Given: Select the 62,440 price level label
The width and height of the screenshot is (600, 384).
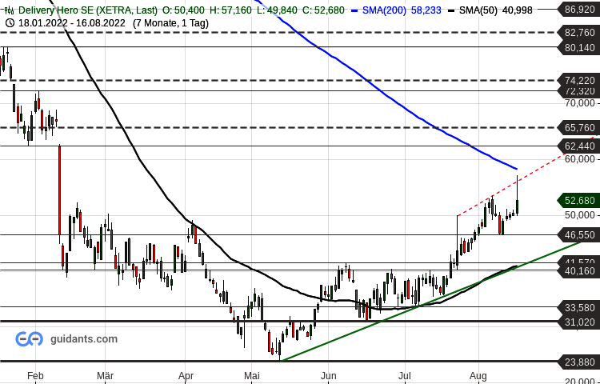Looking at the screenshot, I should tap(579, 146).
